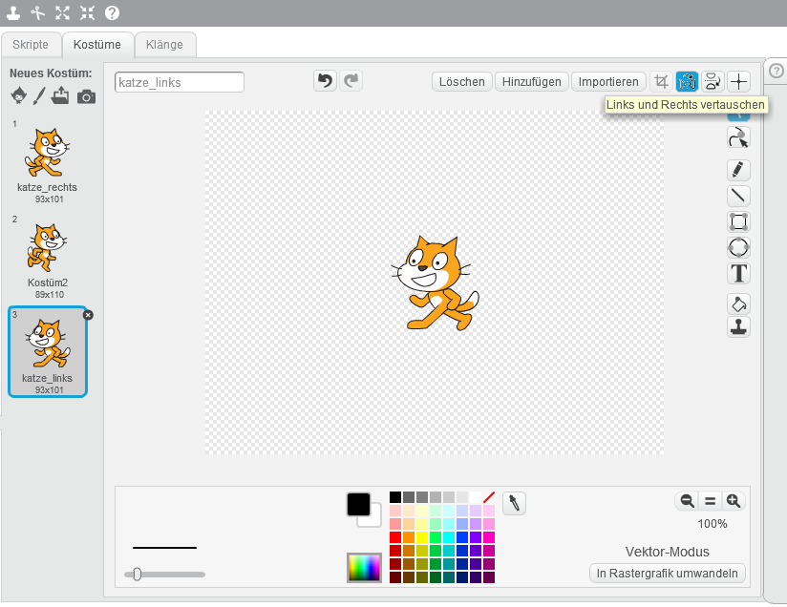Select the Reshape tool in the side toolbar

pyautogui.click(x=738, y=138)
